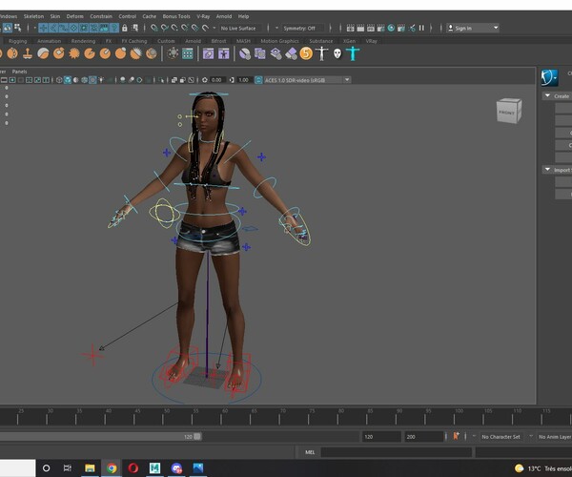Image resolution: width=572 pixels, height=477 pixels.
Task: Click the orange stamp sculpt tool shelf icon
Action: [x=28, y=53]
